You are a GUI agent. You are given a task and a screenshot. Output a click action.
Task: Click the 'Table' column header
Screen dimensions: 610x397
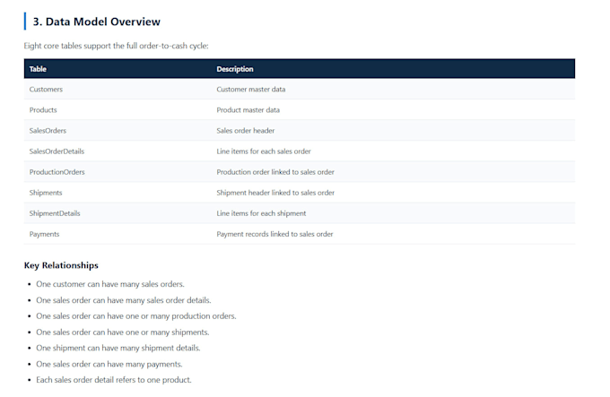click(x=38, y=69)
